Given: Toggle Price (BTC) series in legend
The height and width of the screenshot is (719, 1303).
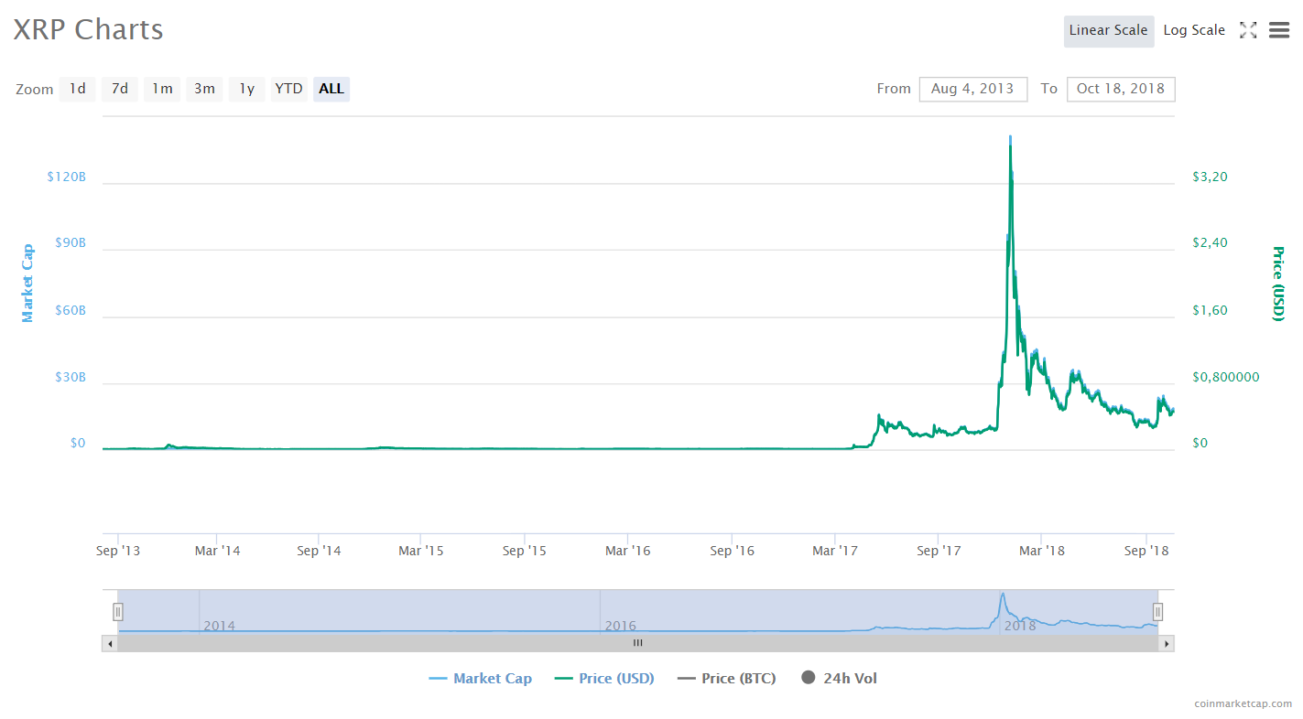Looking at the screenshot, I should tap(727, 679).
